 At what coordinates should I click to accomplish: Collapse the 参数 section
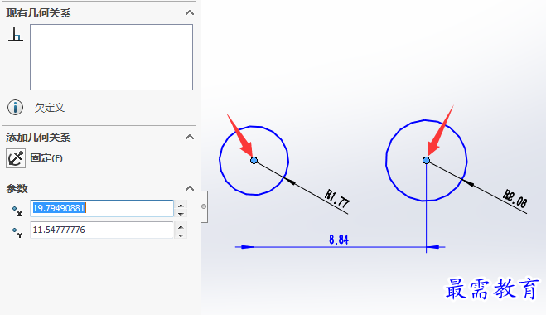pos(190,188)
